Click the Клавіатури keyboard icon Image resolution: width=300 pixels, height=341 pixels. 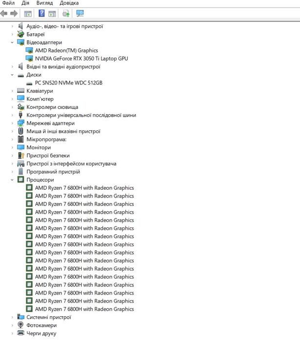[20, 90]
